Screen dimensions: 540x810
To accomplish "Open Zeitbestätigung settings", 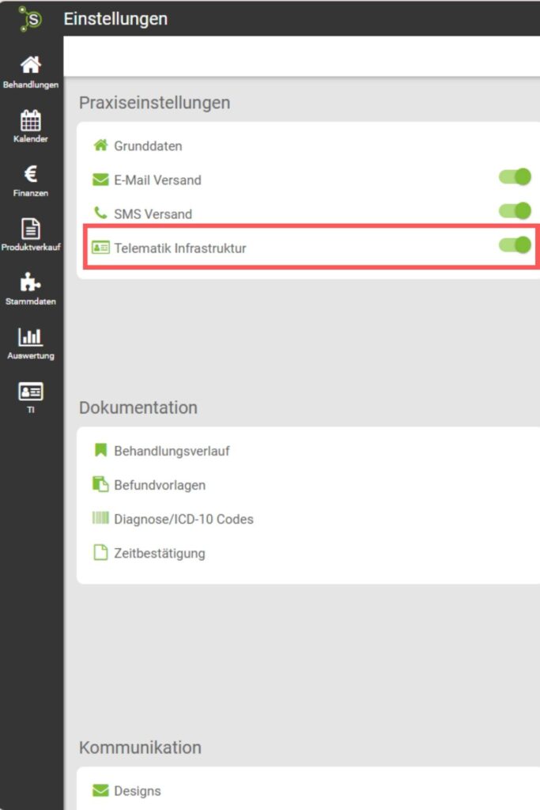I will [159, 553].
